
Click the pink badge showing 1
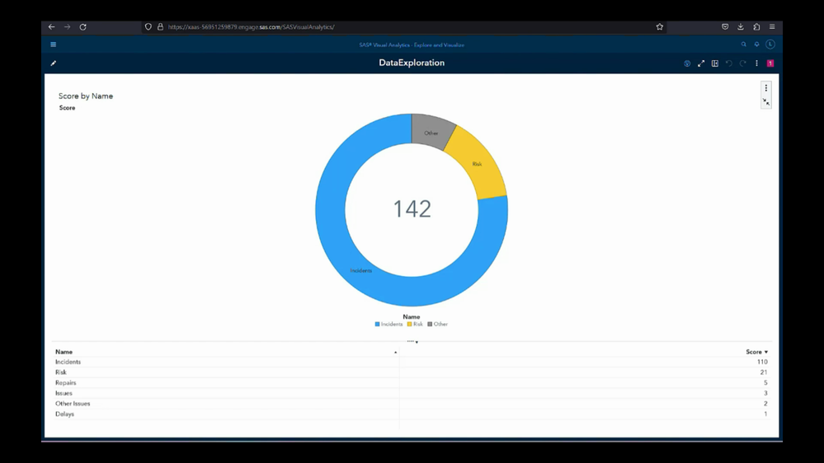click(770, 63)
